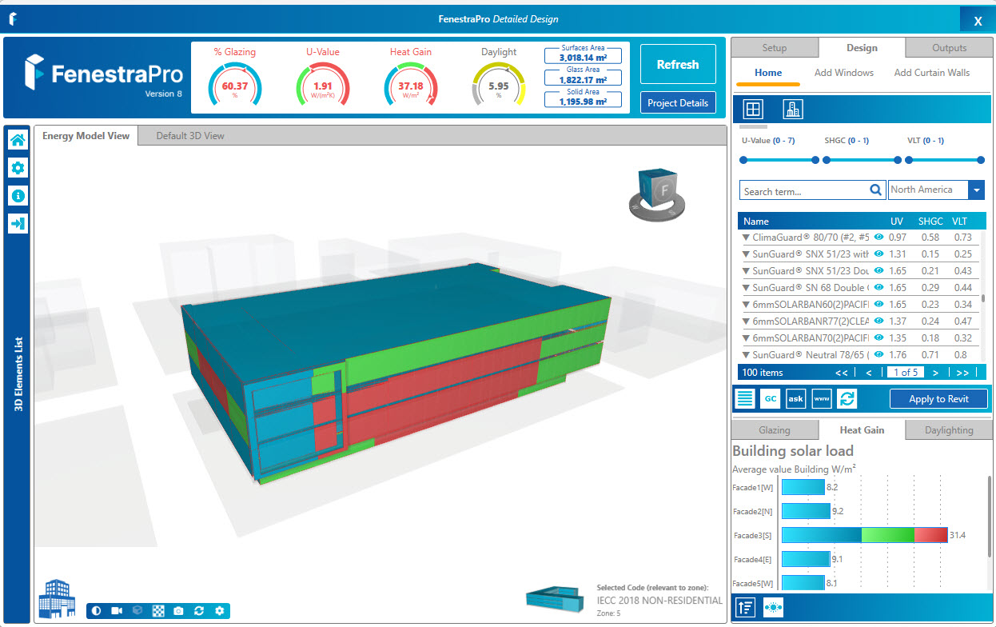This screenshot has height=627, width=996.
Task: Toggle eye icon for SunGuard SNX 51/23 with row
Action: point(878,254)
